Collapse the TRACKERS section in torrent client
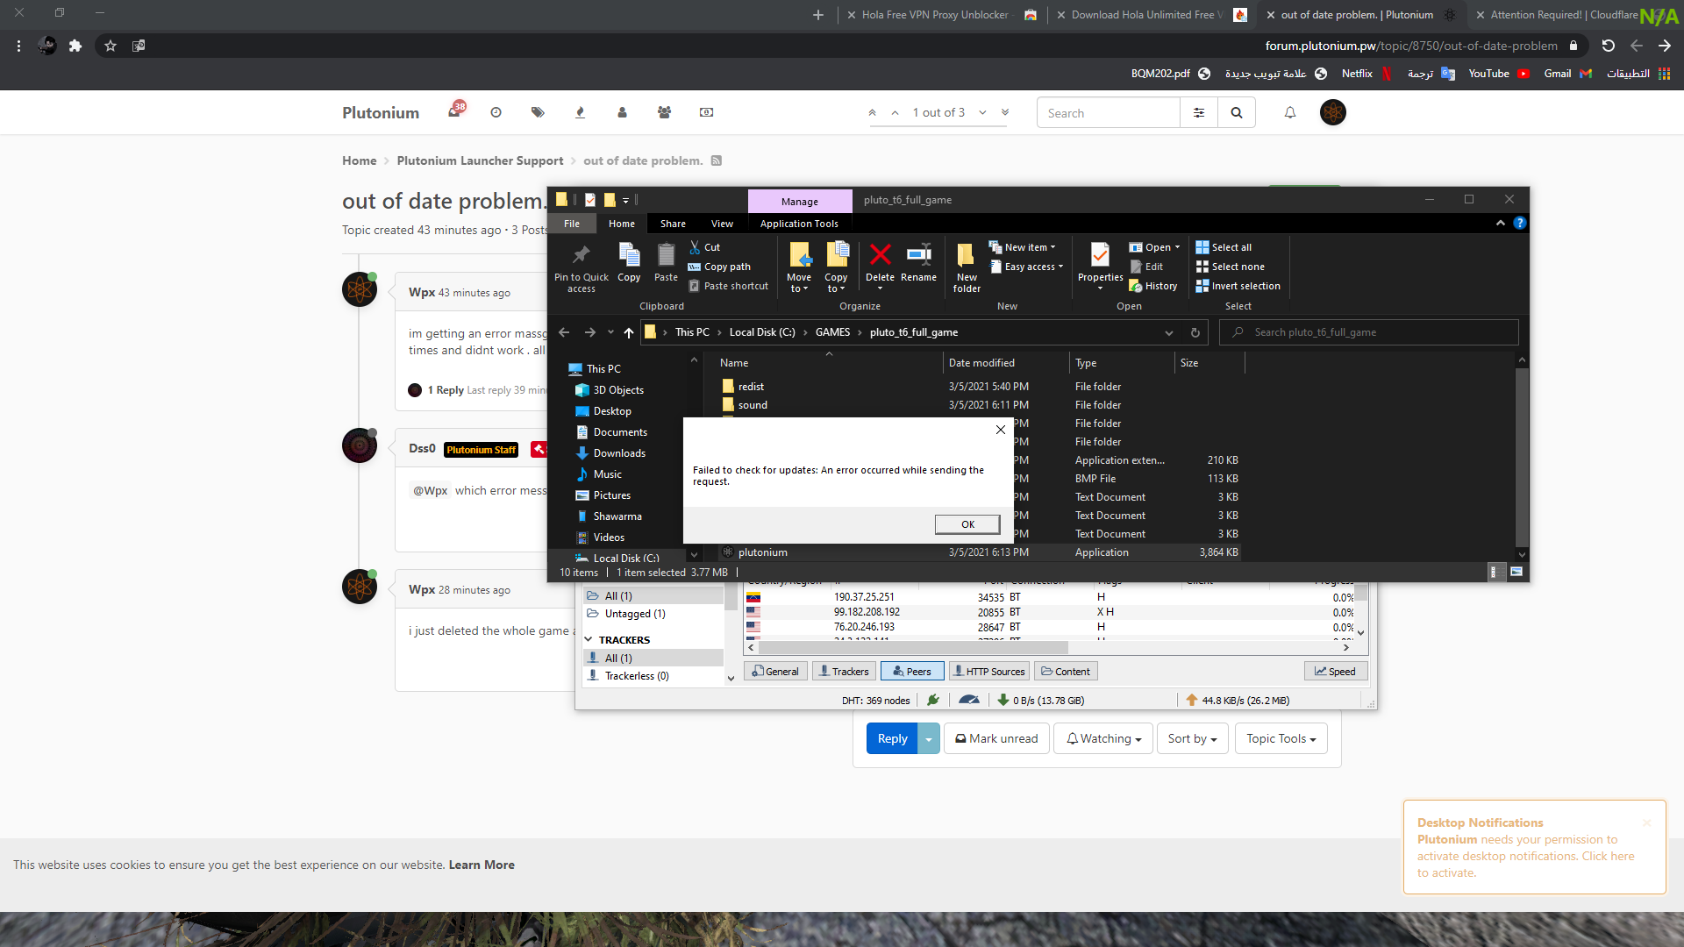The image size is (1684, 947). coord(589,640)
